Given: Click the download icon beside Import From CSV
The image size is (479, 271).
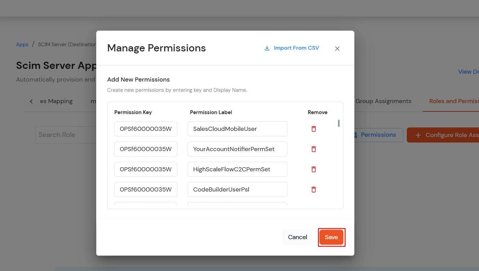Looking at the screenshot, I should [x=267, y=48].
